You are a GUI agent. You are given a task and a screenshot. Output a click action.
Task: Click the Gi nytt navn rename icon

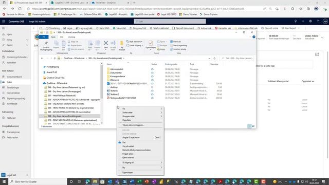click(113, 43)
